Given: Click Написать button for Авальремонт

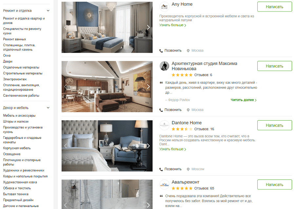Looking at the screenshot, I should [274, 184].
